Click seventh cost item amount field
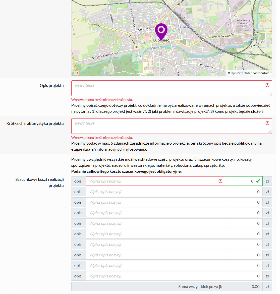 [244, 245]
